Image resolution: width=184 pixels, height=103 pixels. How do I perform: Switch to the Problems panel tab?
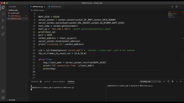pos(35,82)
